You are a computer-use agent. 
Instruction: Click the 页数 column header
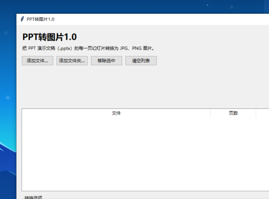(233, 113)
